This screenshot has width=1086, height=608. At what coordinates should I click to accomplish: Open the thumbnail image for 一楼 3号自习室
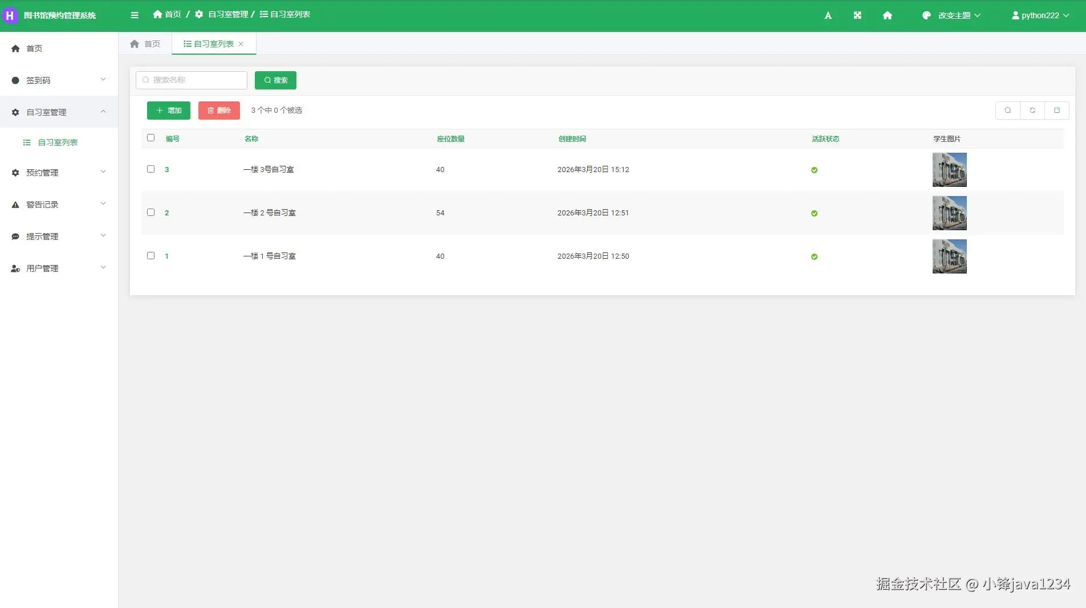coord(950,170)
